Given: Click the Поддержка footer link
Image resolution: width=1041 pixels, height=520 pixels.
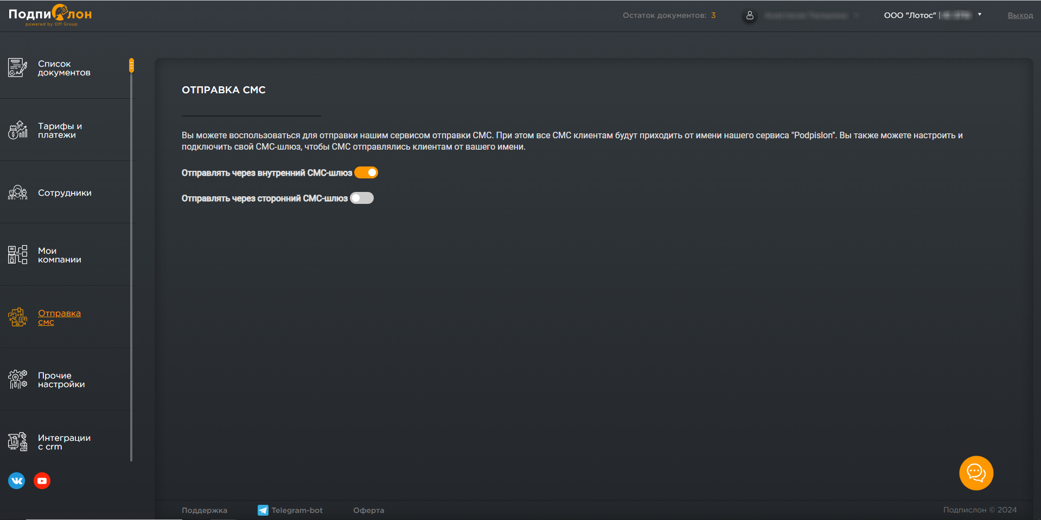Looking at the screenshot, I should [x=205, y=510].
